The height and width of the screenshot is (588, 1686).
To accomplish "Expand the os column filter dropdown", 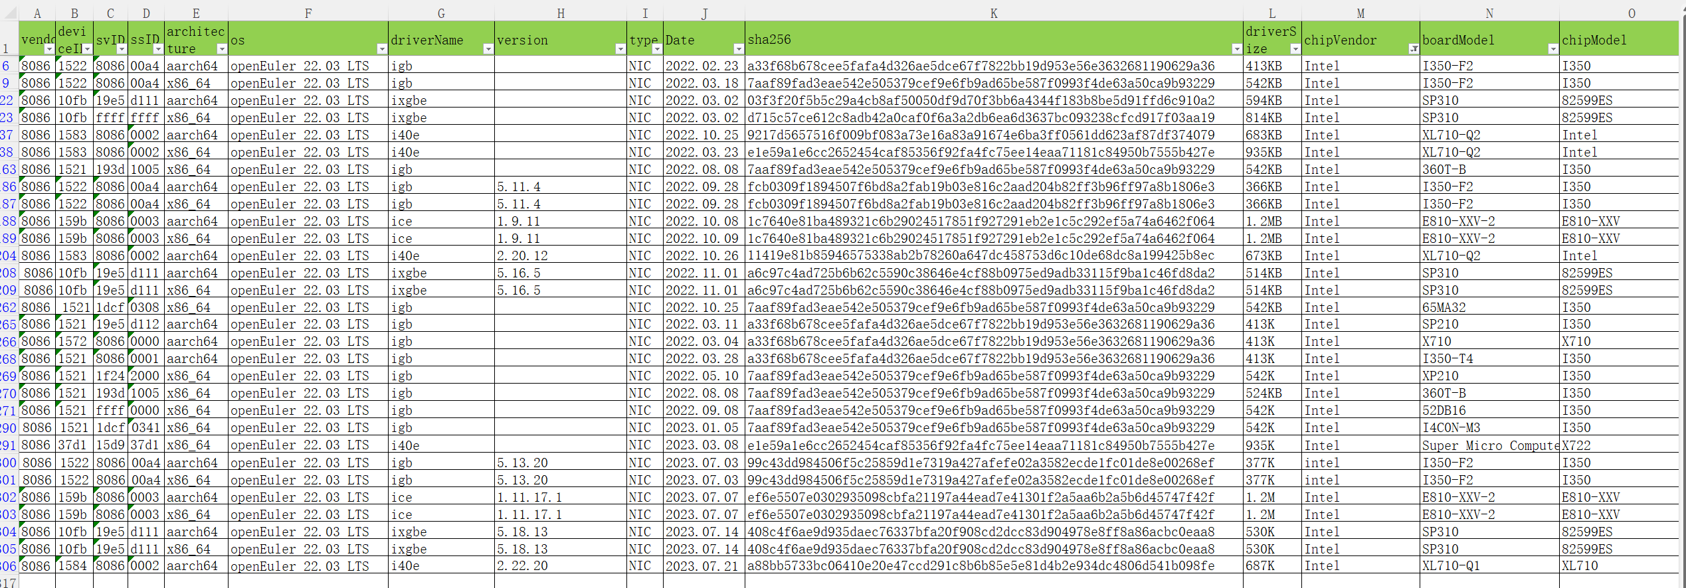I will [381, 49].
